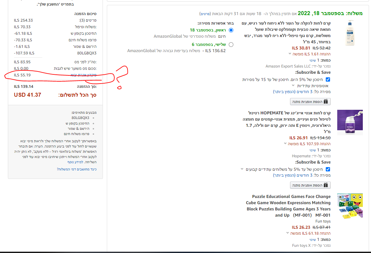Screen dimensions: 371x253
Task: Change quantity for the puzzle cube game
Action: pos(313,240)
